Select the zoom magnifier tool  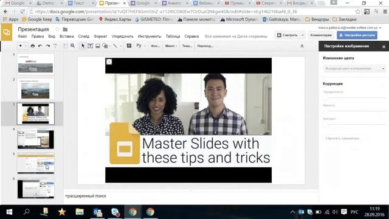coord(72,46)
